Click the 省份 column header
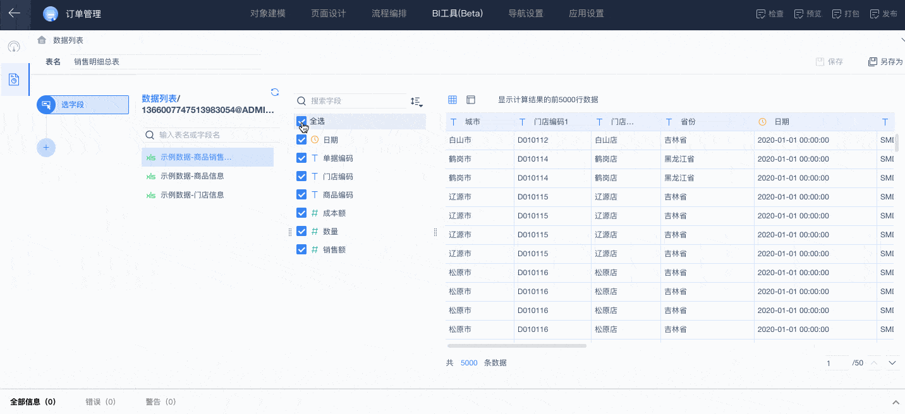Viewport: 905px width, 414px height. click(707, 122)
